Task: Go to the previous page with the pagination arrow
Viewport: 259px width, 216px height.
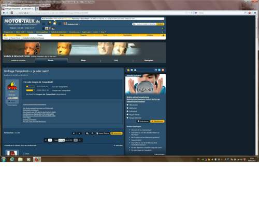Action: [46, 140]
